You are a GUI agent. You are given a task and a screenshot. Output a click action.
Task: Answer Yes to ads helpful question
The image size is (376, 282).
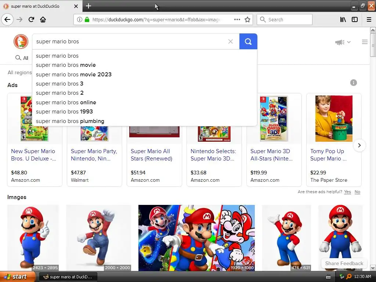point(347,192)
